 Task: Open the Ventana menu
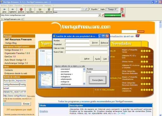tap(48, 5)
